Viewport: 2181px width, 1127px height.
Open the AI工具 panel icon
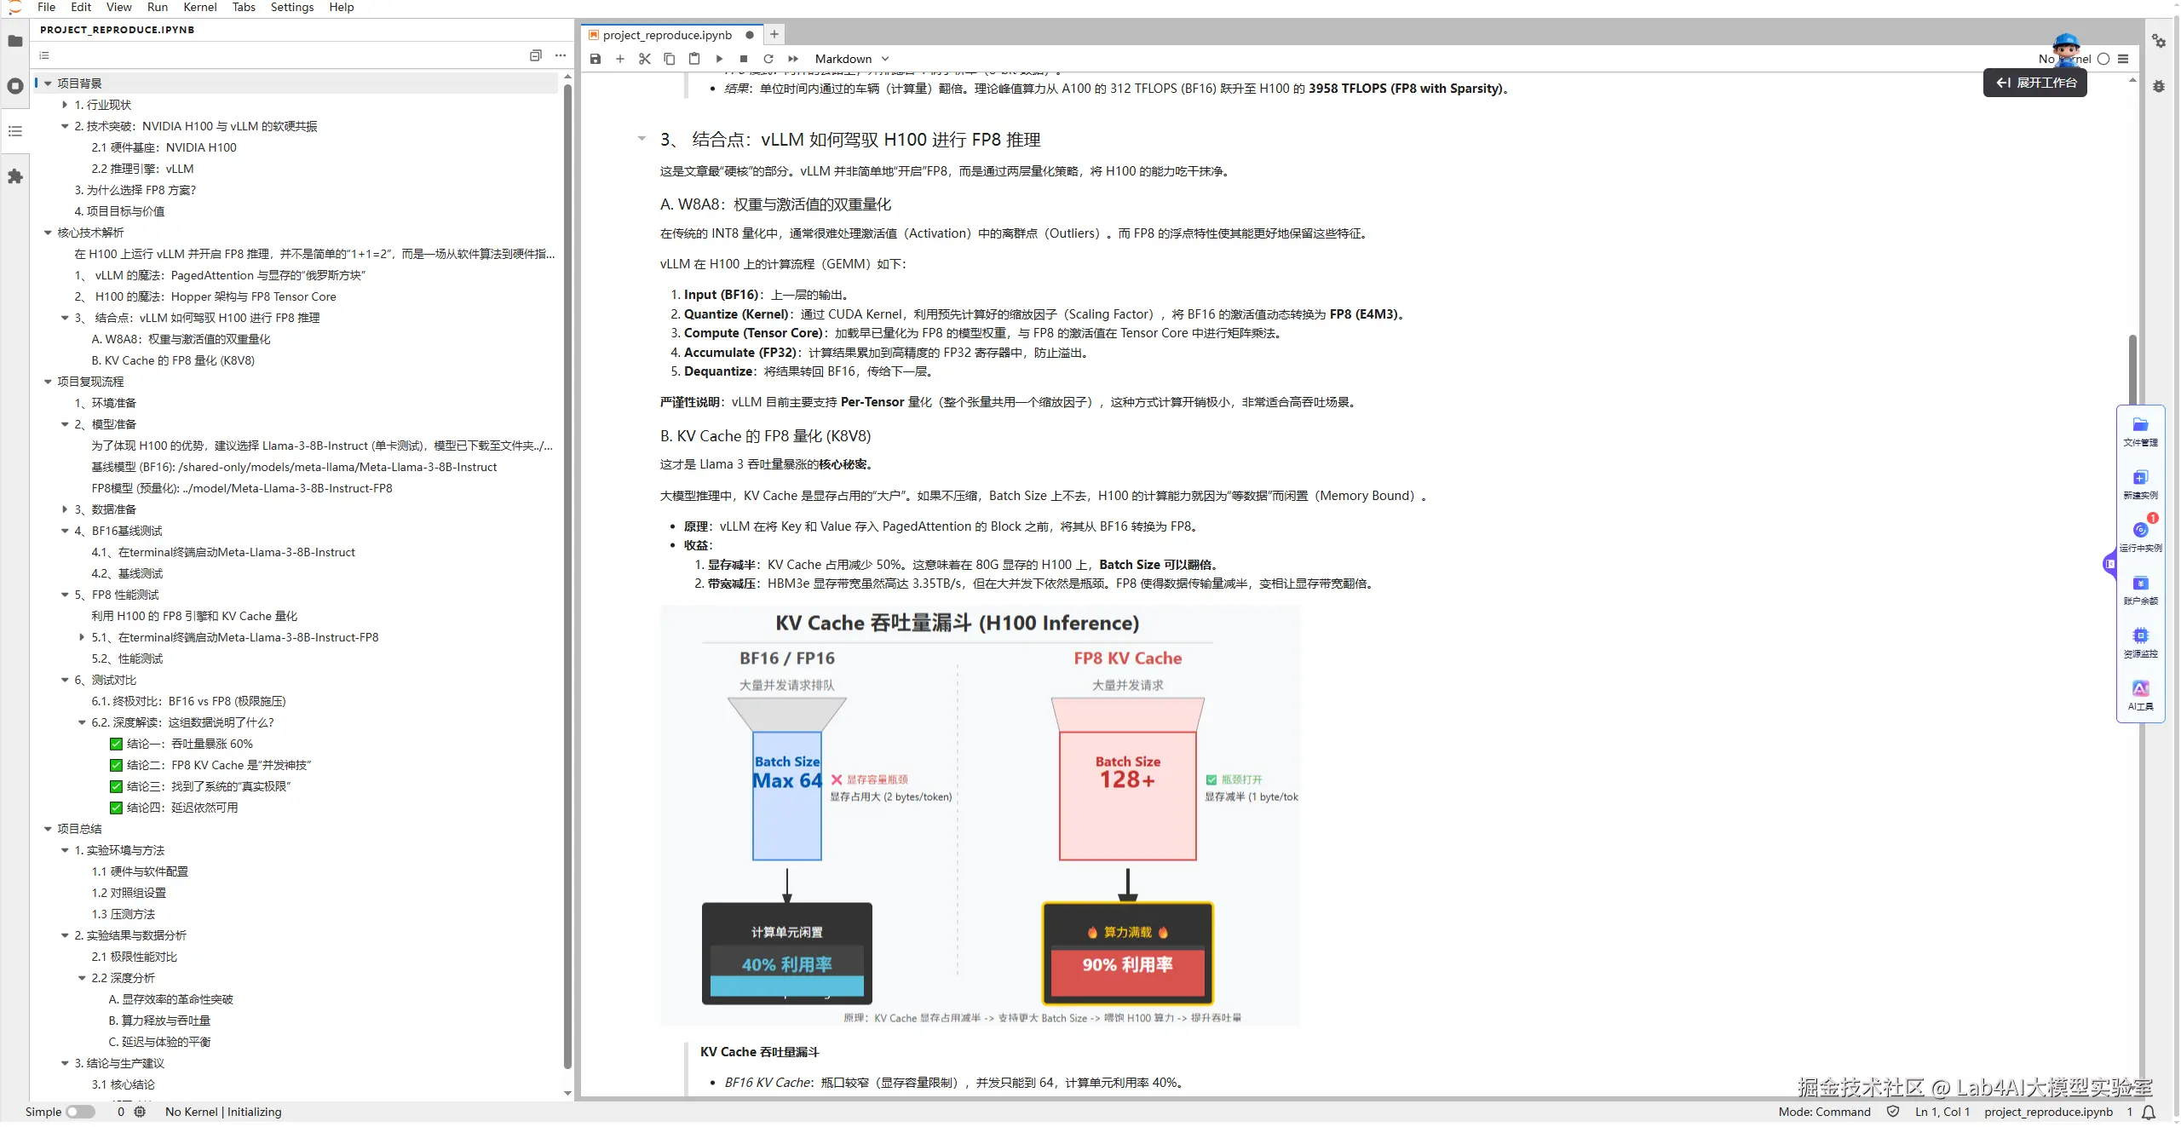(2140, 688)
